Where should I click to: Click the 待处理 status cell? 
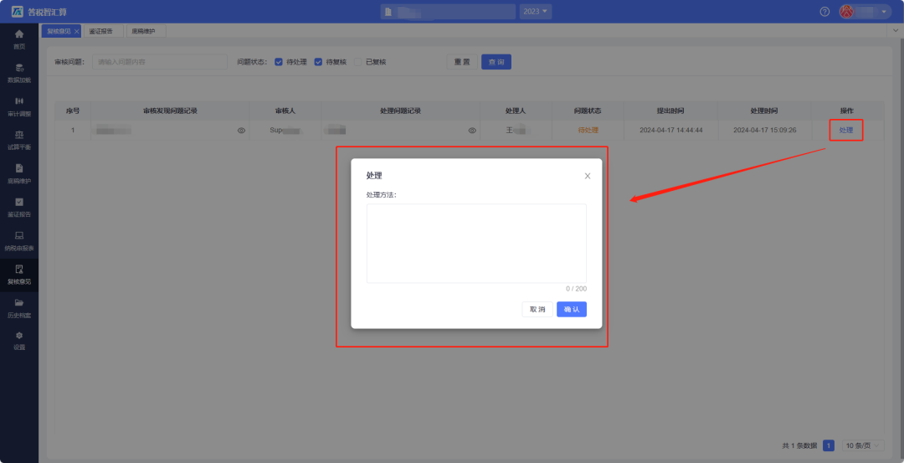coord(588,131)
